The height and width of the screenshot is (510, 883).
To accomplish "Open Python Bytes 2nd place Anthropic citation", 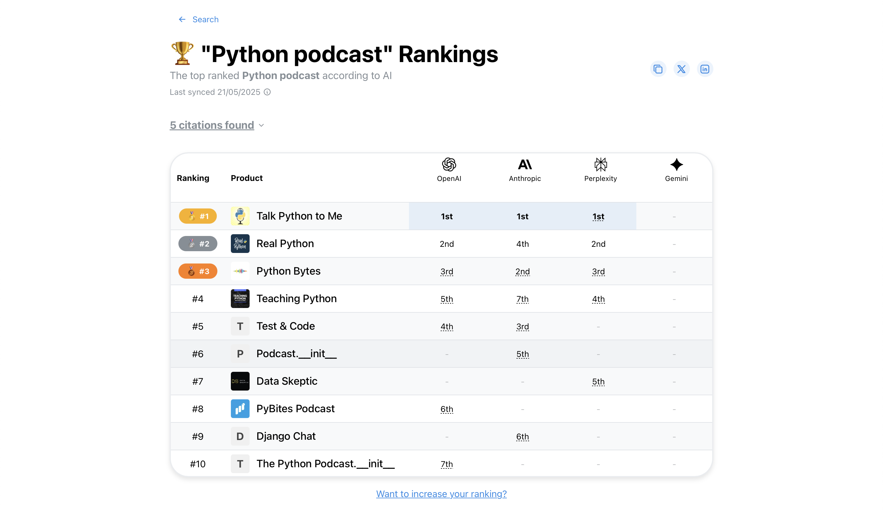I will click(522, 271).
